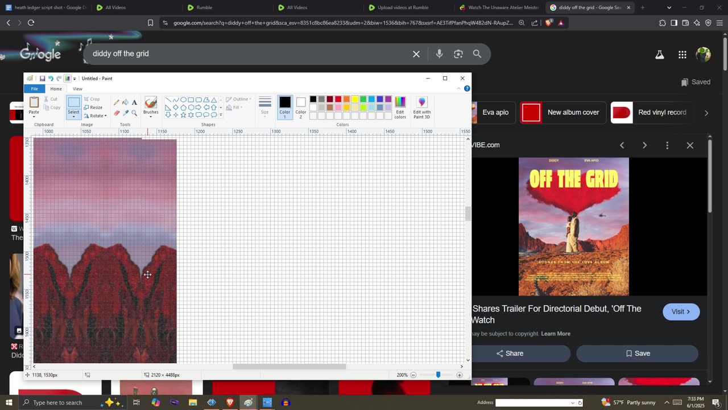Open Edit with Paint 3D
This screenshot has height=410, width=728.
[421, 108]
